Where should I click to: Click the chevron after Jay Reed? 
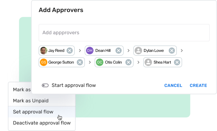tap(80, 51)
